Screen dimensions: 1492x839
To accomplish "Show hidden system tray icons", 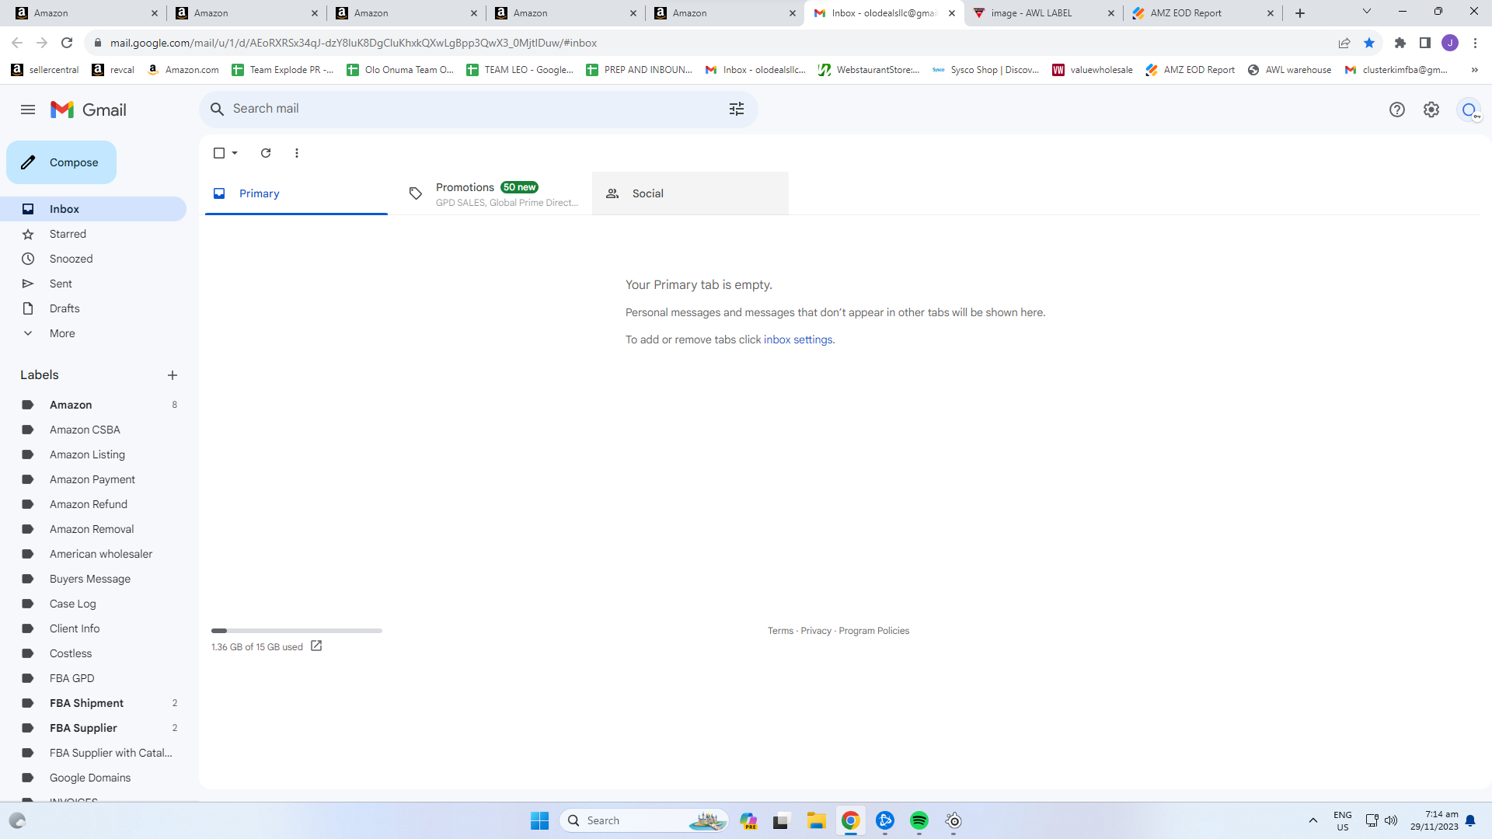I will [x=1312, y=820].
